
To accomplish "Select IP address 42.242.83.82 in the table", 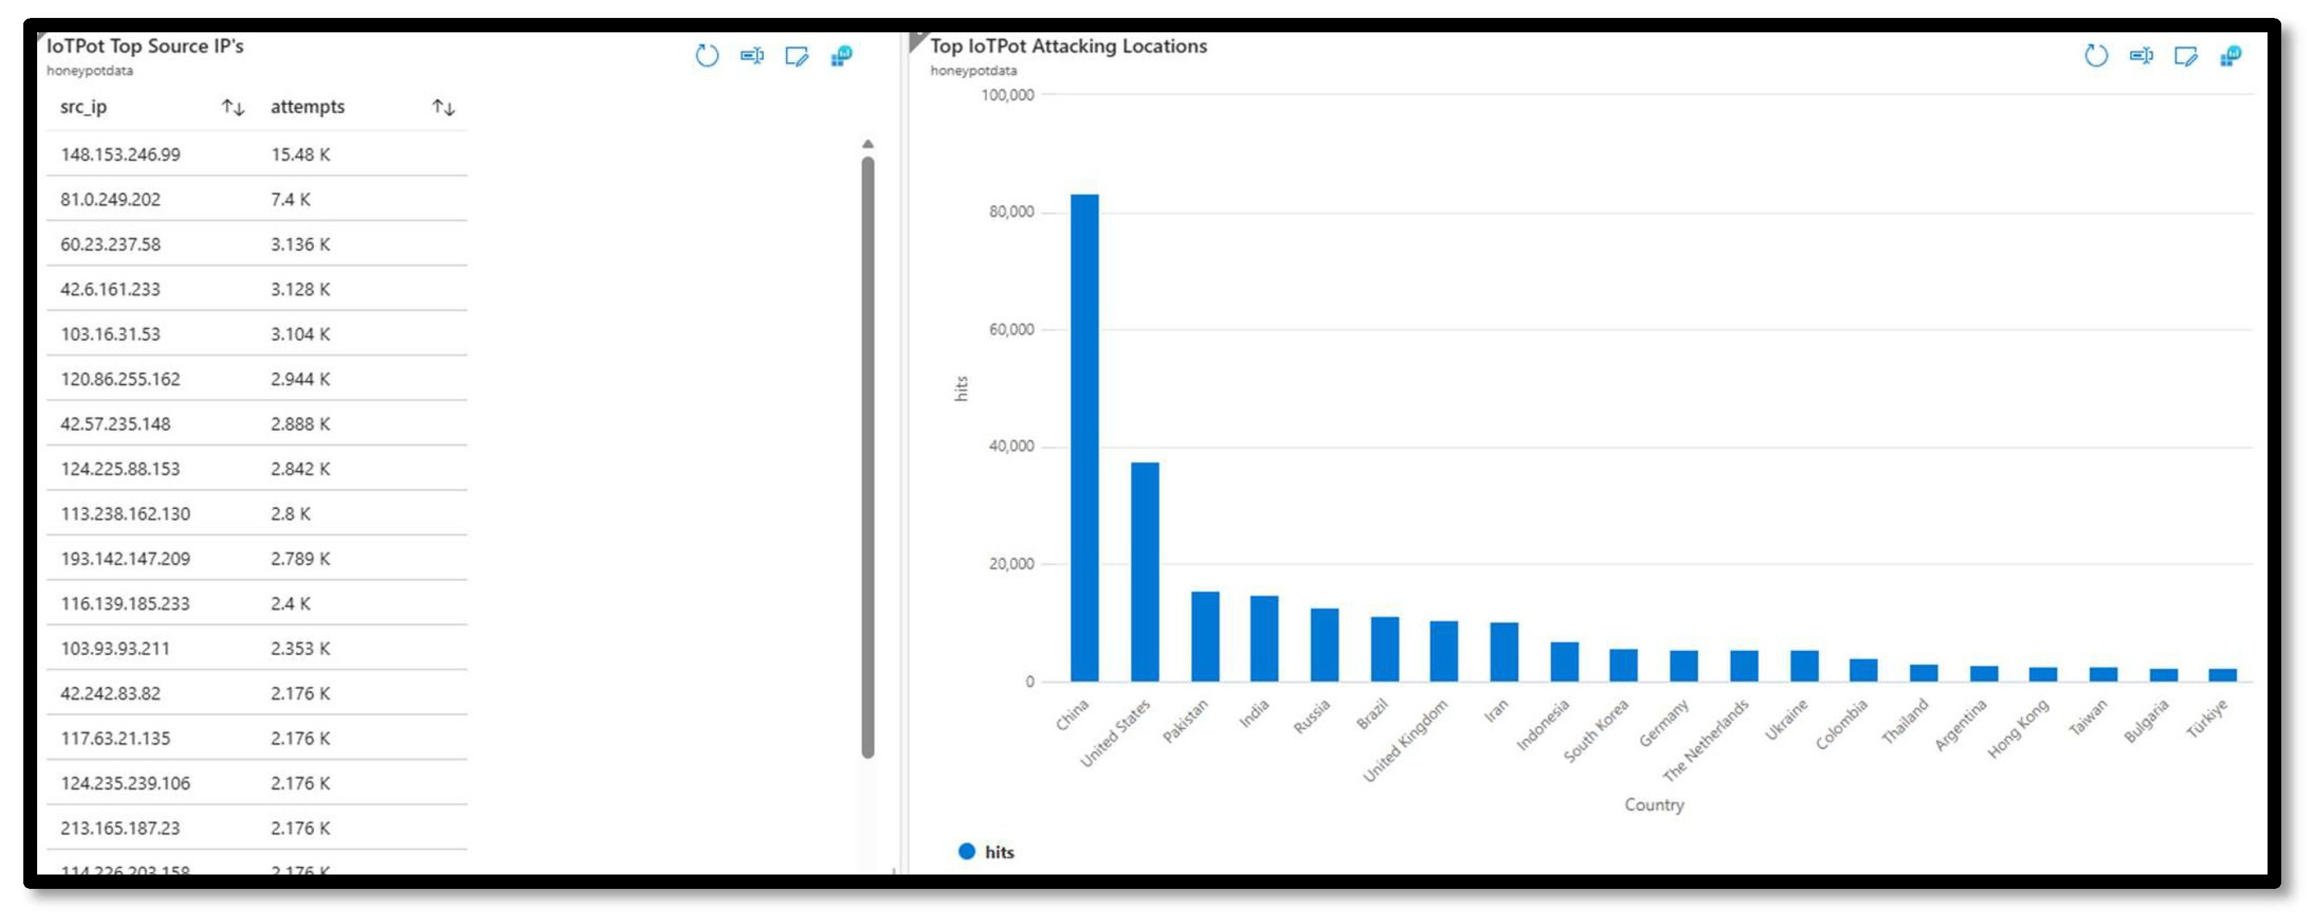I will [110, 693].
